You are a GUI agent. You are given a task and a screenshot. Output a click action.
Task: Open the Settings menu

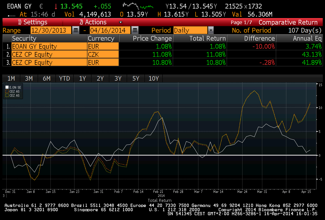[x=32, y=22]
